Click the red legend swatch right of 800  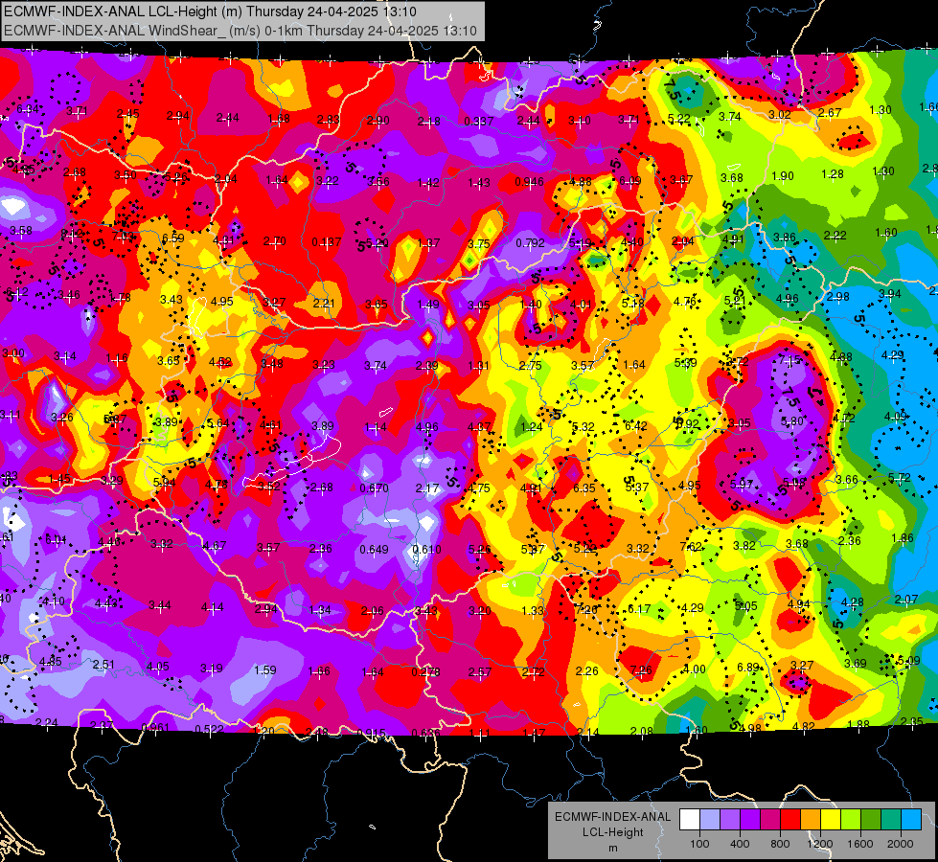(790, 820)
